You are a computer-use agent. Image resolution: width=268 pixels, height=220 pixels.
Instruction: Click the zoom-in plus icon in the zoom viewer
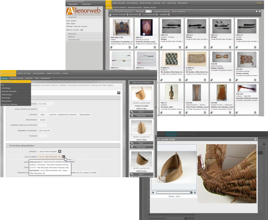pos(195,192)
